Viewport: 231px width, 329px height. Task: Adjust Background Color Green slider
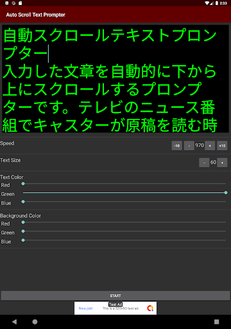tap(124, 231)
